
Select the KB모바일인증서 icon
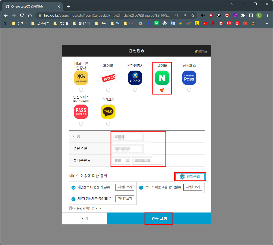click(x=81, y=78)
